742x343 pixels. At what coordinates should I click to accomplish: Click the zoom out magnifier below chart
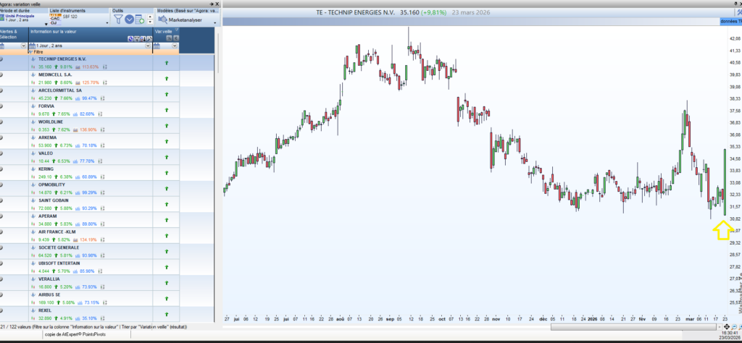point(734,327)
